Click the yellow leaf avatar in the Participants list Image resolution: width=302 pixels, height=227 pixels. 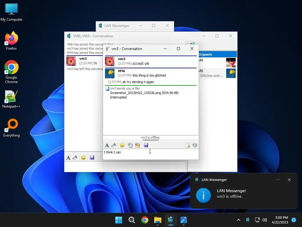pyautogui.click(x=231, y=73)
